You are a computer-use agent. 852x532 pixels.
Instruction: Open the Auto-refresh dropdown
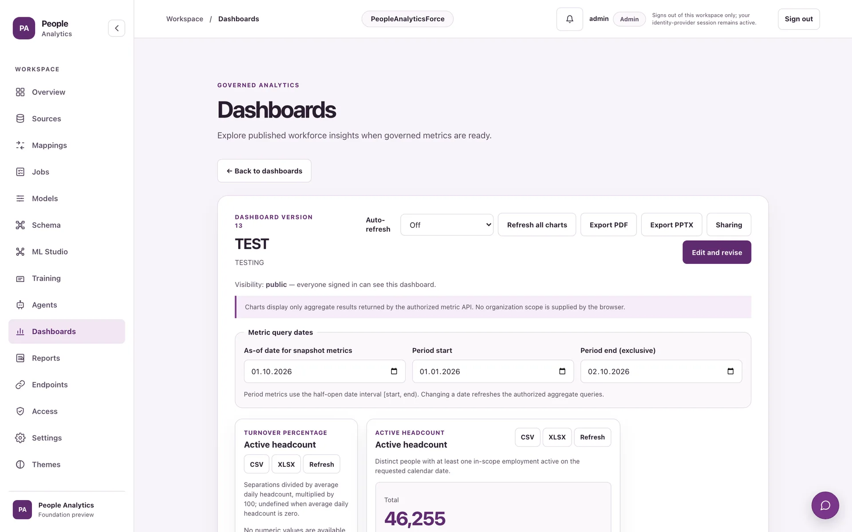[x=447, y=225]
